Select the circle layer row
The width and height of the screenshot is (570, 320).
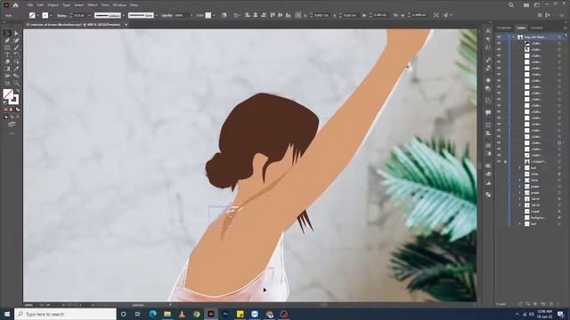(x=534, y=174)
